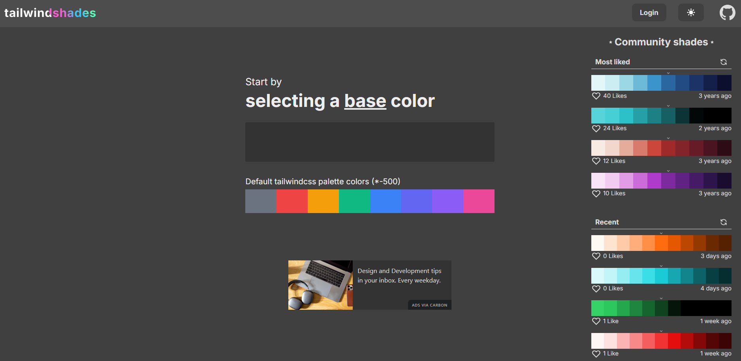Screen dimensions: 741x361
Task: Click the Ads via Carbon link
Action: [429, 305]
